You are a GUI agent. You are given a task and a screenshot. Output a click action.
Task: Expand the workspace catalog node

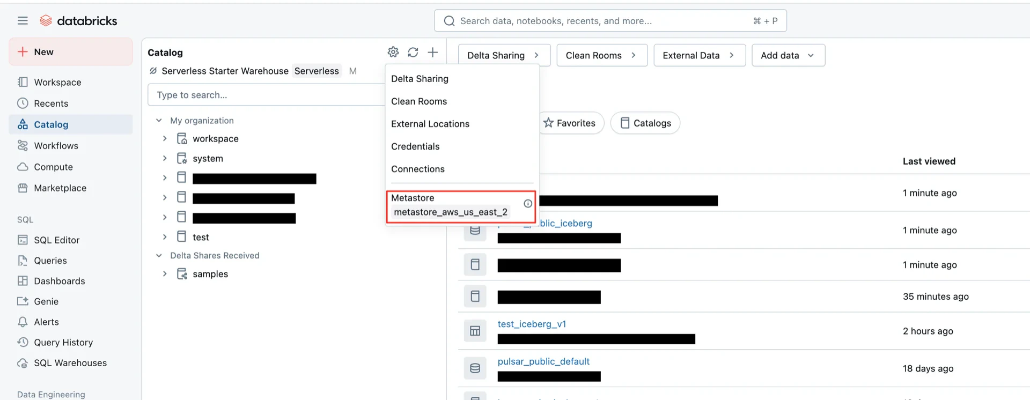click(x=165, y=138)
